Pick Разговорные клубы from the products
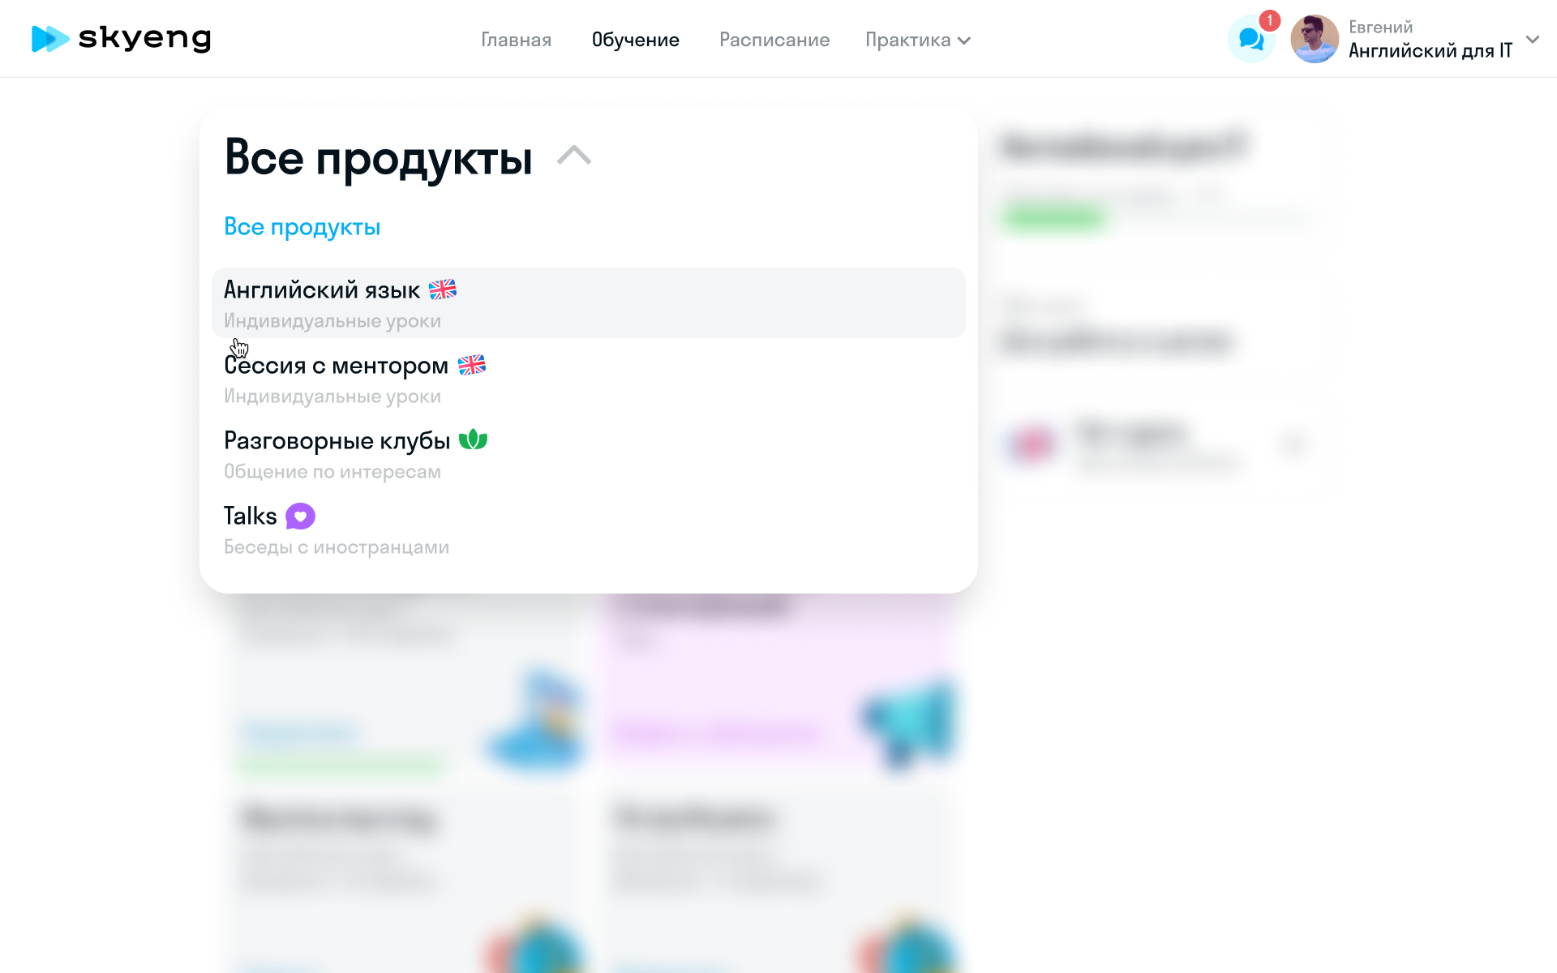 (336, 440)
